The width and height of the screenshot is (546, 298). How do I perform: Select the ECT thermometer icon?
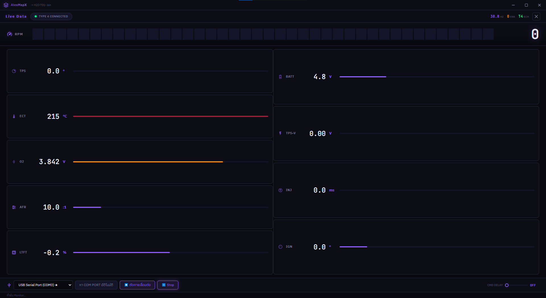click(x=14, y=116)
